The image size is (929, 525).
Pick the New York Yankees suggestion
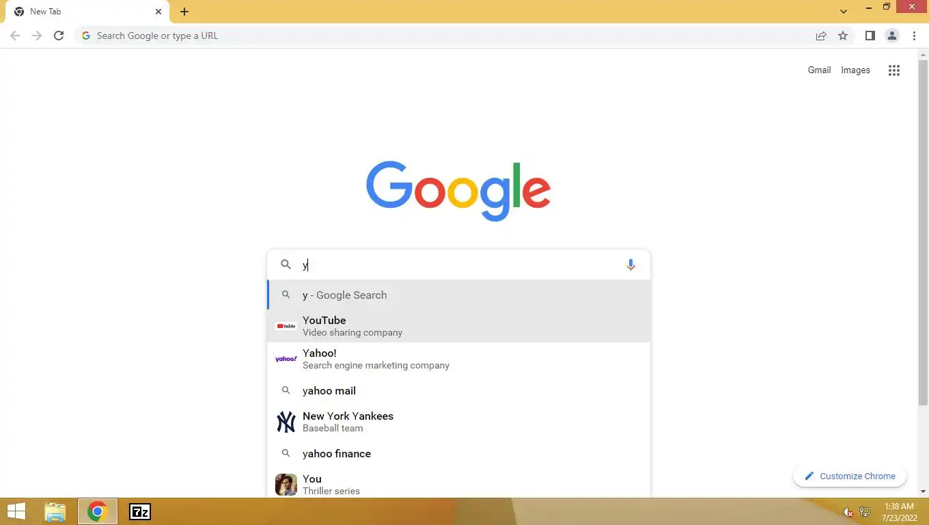(x=458, y=422)
